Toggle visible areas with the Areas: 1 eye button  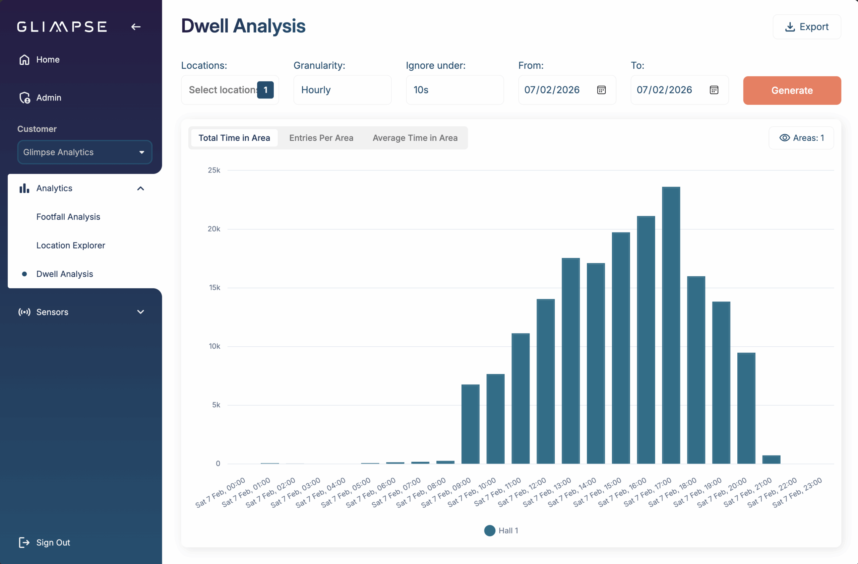click(801, 138)
